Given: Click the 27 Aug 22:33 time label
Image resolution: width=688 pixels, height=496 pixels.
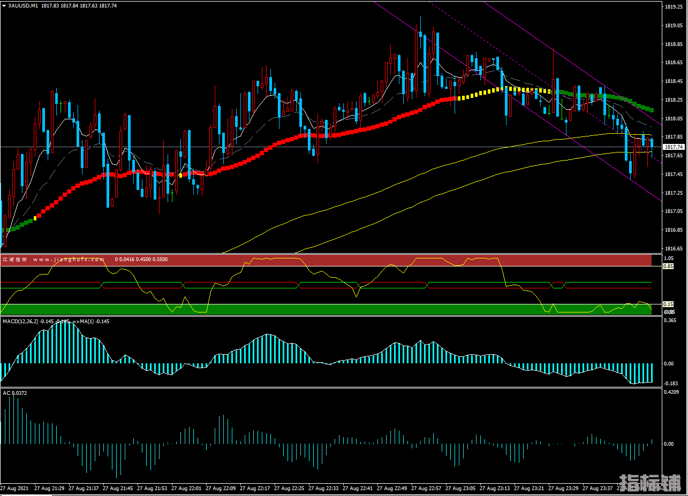Looking at the screenshot, I should pos(324,489).
